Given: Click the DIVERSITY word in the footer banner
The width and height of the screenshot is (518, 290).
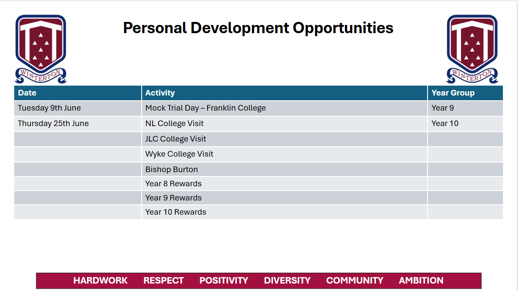Looking at the screenshot, I should 287,281.
